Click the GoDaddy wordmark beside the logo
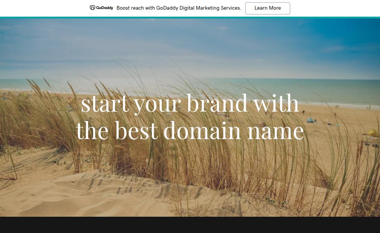The image size is (380, 233). 104,8
